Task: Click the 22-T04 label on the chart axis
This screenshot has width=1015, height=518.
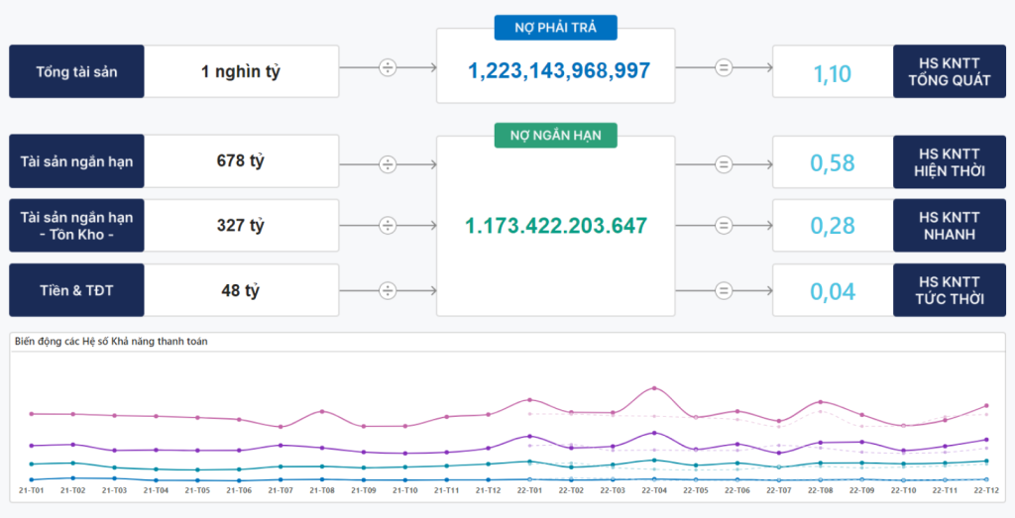Action: pos(654,490)
